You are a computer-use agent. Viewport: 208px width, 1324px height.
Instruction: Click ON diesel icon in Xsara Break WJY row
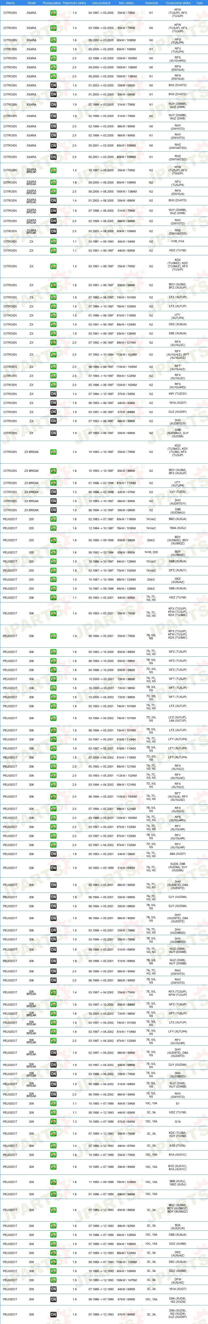[53, 211]
